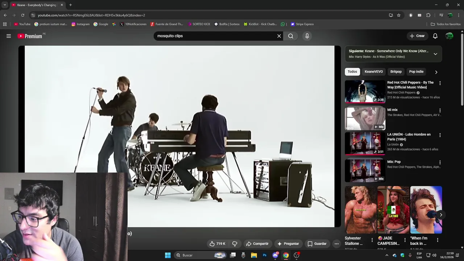This screenshot has width=464, height=261.
Task: Select the Britpop filter chip
Action: (x=396, y=71)
